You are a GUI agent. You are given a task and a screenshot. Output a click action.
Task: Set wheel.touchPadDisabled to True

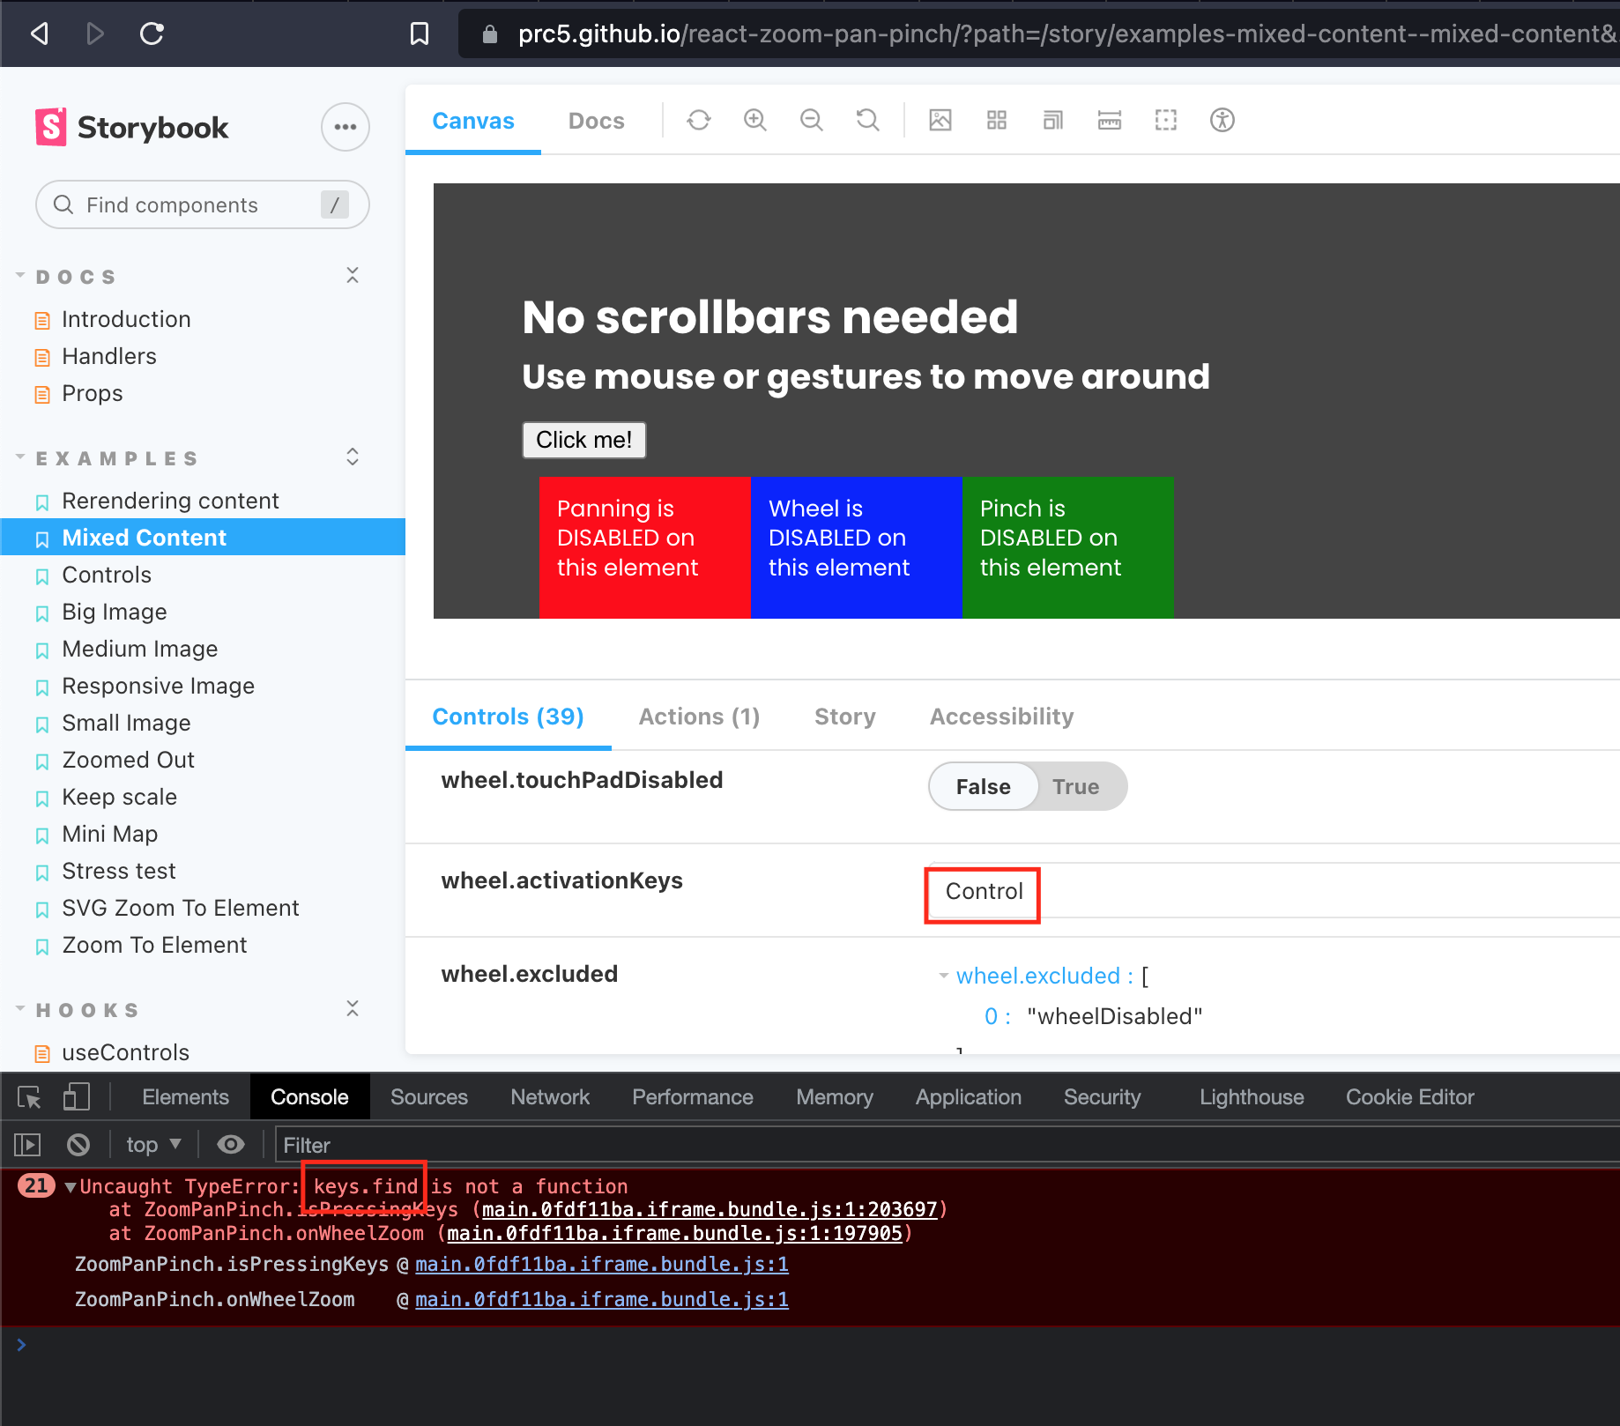point(1076,786)
